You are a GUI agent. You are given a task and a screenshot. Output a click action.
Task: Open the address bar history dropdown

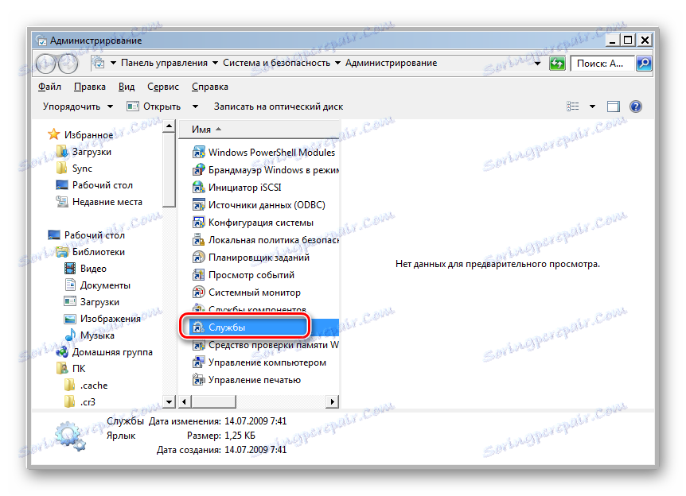point(537,64)
